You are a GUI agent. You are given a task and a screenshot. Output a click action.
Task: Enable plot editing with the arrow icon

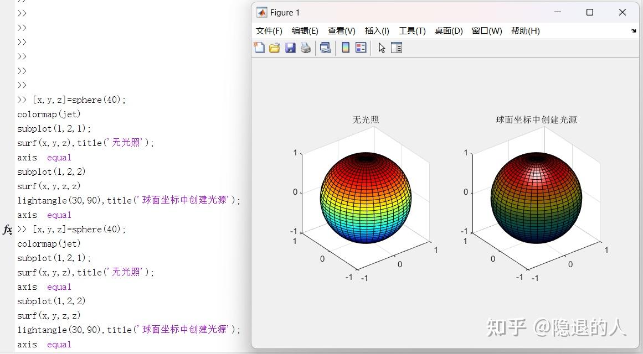pos(382,48)
